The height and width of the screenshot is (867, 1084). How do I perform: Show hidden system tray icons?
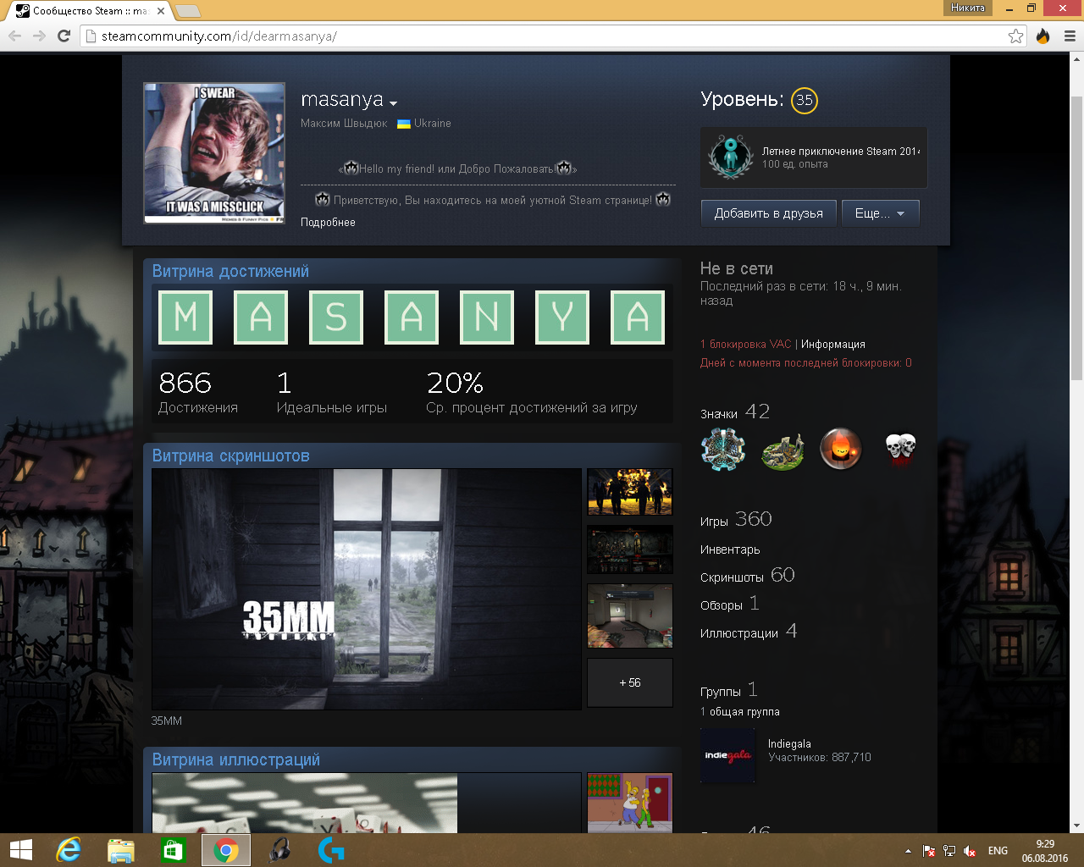click(908, 851)
